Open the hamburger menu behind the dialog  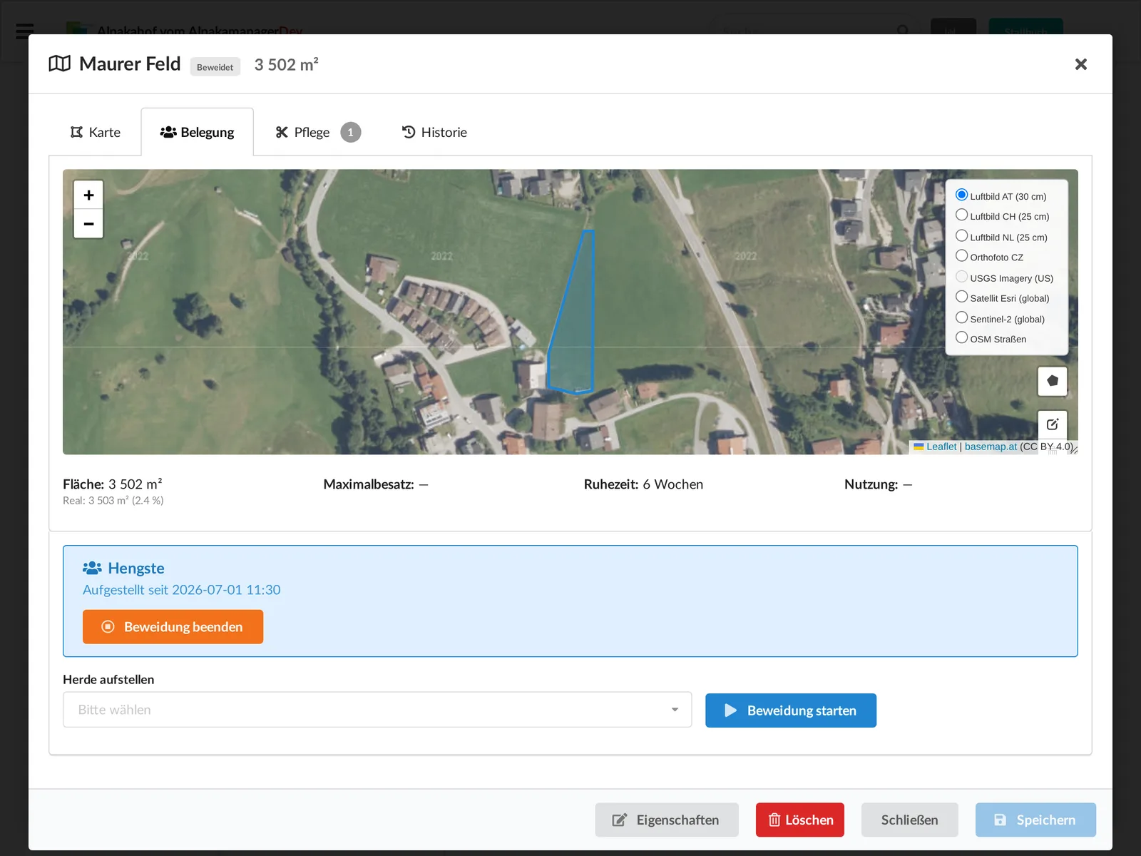click(24, 31)
